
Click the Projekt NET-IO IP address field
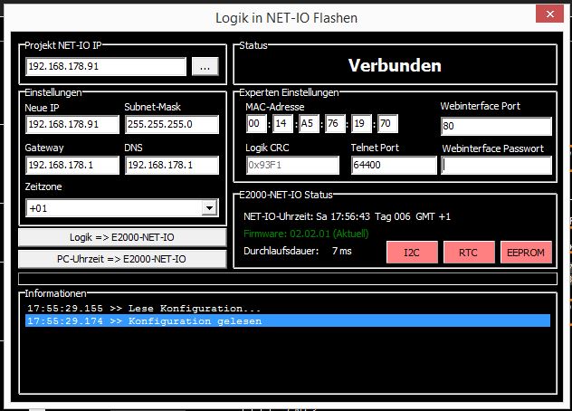(x=106, y=66)
